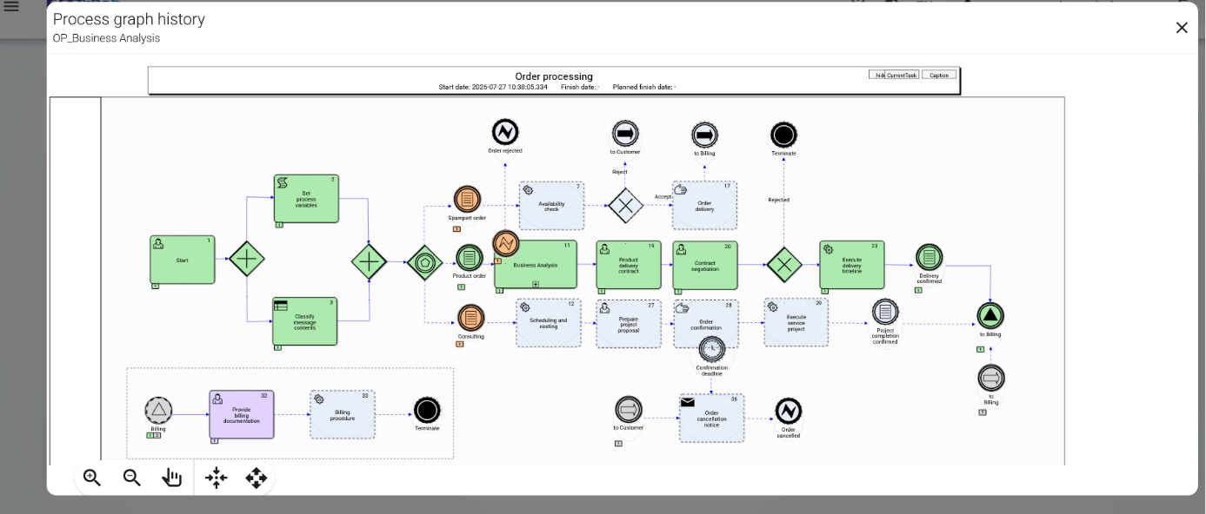Click the CurrentTask button in header
This screenshot has width=1206, height=514.
click(x=902, y=75)
